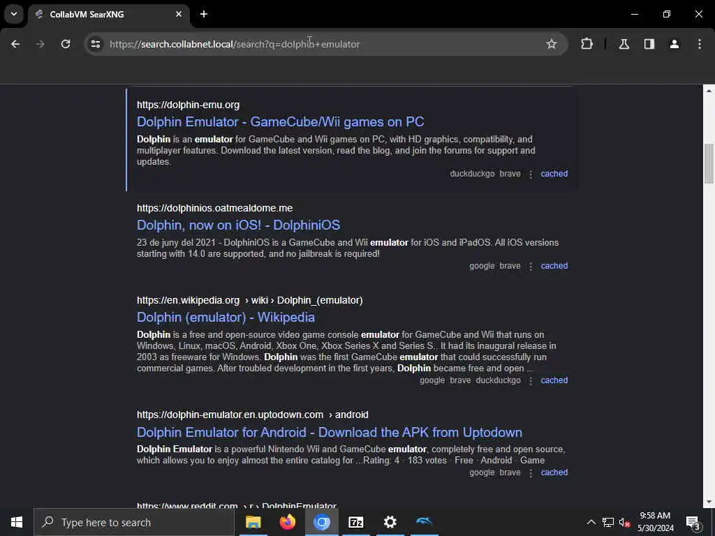This screenshot has height=536, width=715.
Task: Open Chrome Labs flask icon
Action: [x=624, y=44]
